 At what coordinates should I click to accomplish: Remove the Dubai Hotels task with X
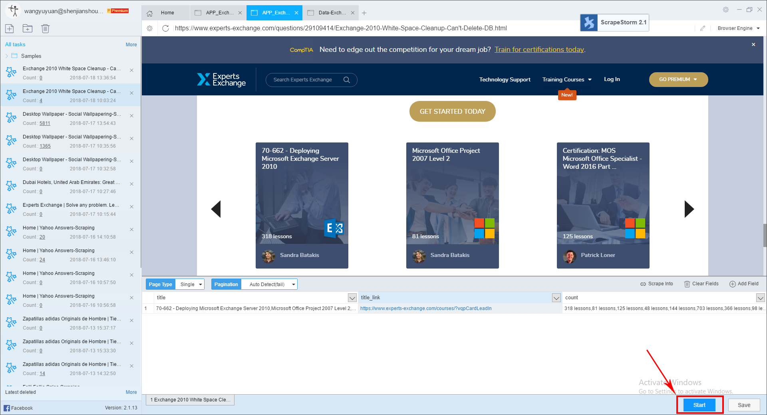[x=132, y=184]
